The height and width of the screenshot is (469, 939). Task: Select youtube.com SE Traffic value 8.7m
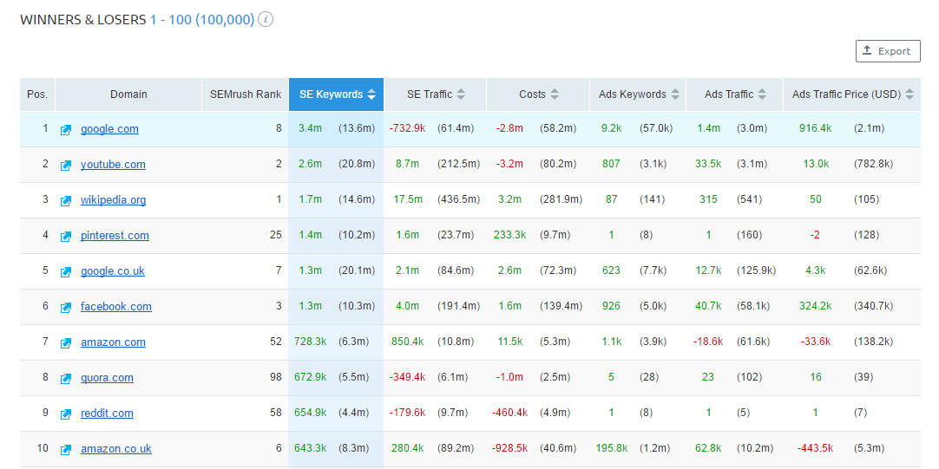(x=407, y=165)
